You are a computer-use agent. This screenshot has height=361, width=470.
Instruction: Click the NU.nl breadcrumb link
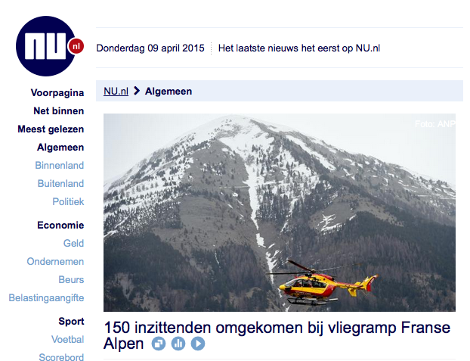pyautogui.click(x=116, y=92)
